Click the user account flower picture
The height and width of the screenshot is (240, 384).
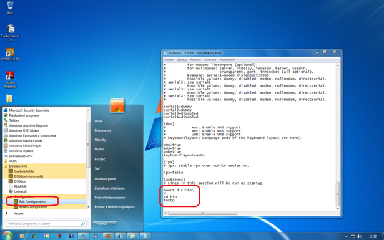[x=117, y=106]
